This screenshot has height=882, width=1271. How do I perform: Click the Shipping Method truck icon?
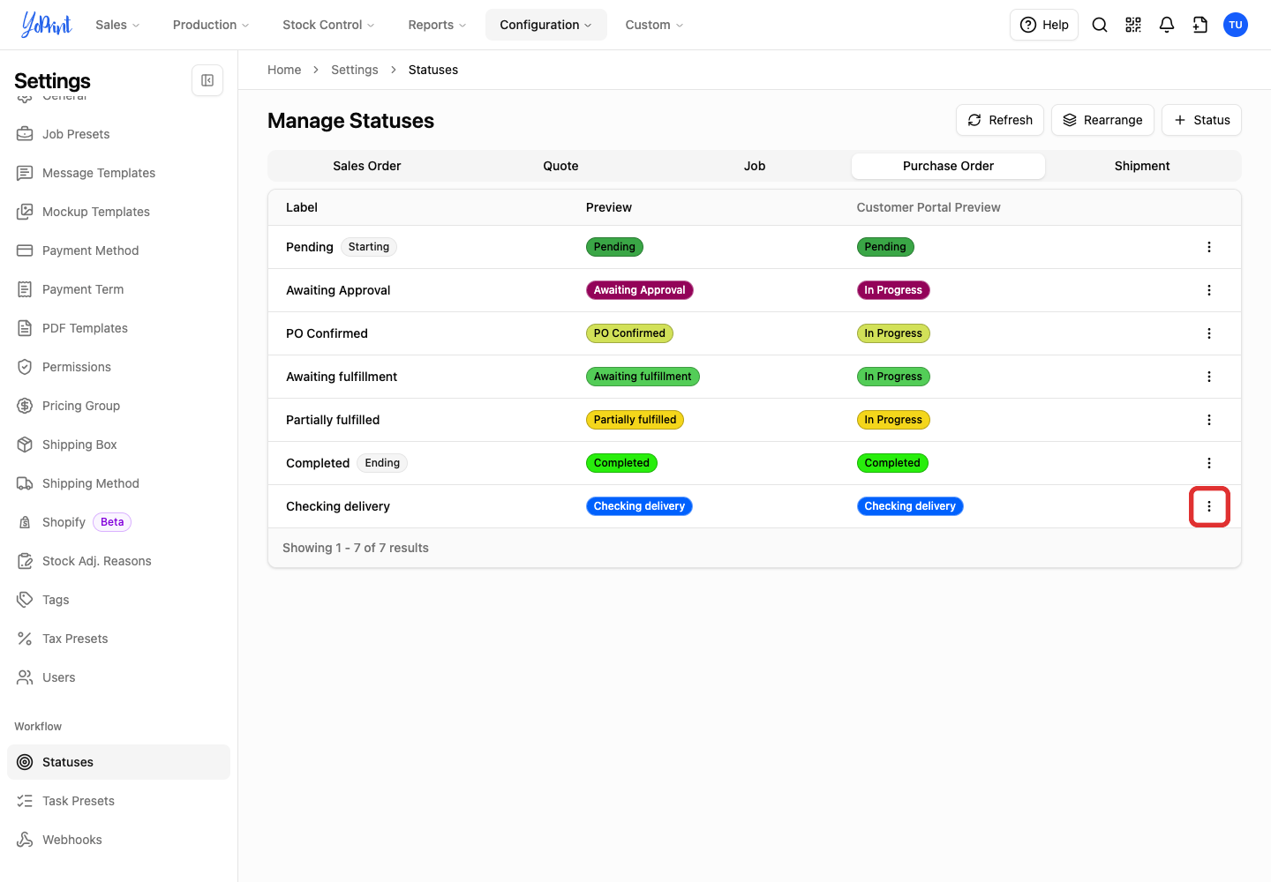(x=25, y=483)
